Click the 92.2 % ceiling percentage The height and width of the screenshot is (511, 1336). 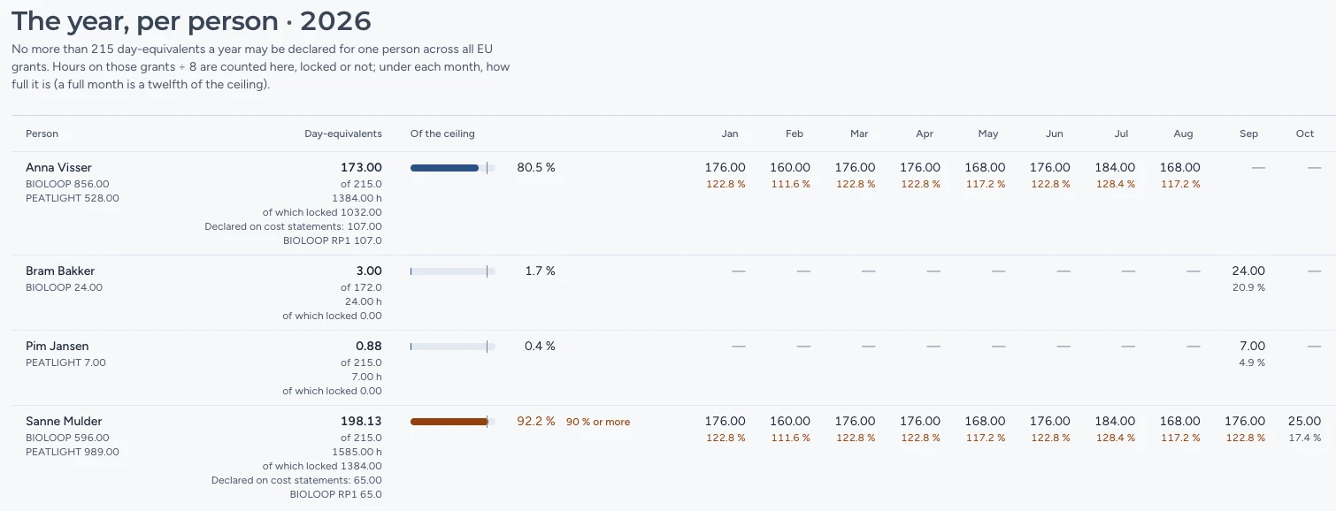pos(536,421)
